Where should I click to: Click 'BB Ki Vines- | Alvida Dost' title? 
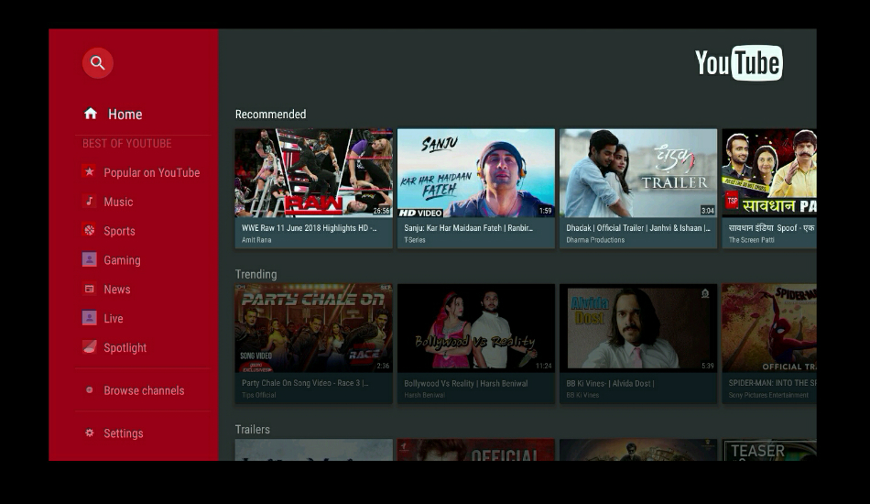[x=610, y=384]
